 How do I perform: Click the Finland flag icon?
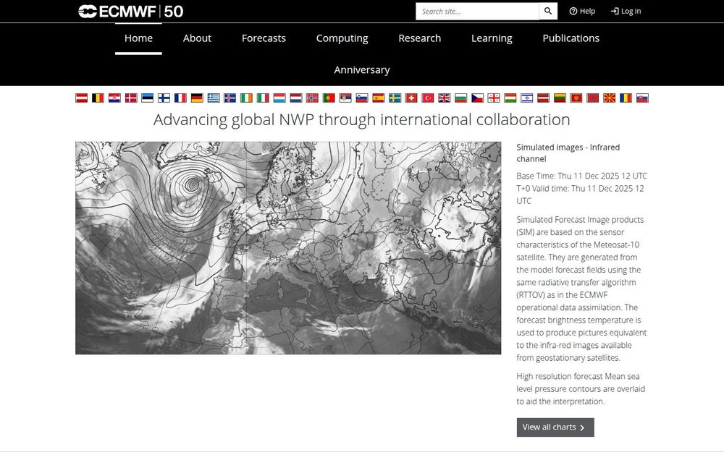click(x=164, y=98)
